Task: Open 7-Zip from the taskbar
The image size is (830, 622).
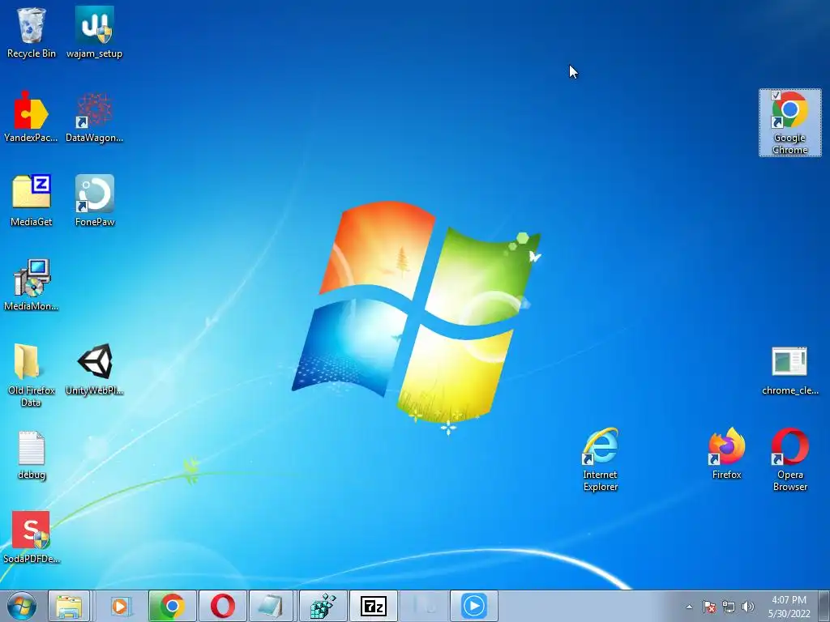Action: pos(373,606)
